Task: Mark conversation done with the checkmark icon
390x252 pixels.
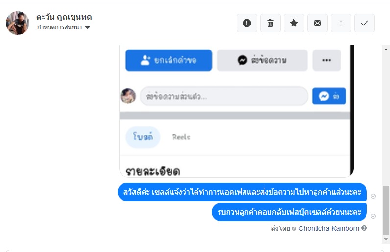Action: pos(365,23)
